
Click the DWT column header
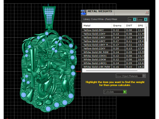tap(131, 25)
